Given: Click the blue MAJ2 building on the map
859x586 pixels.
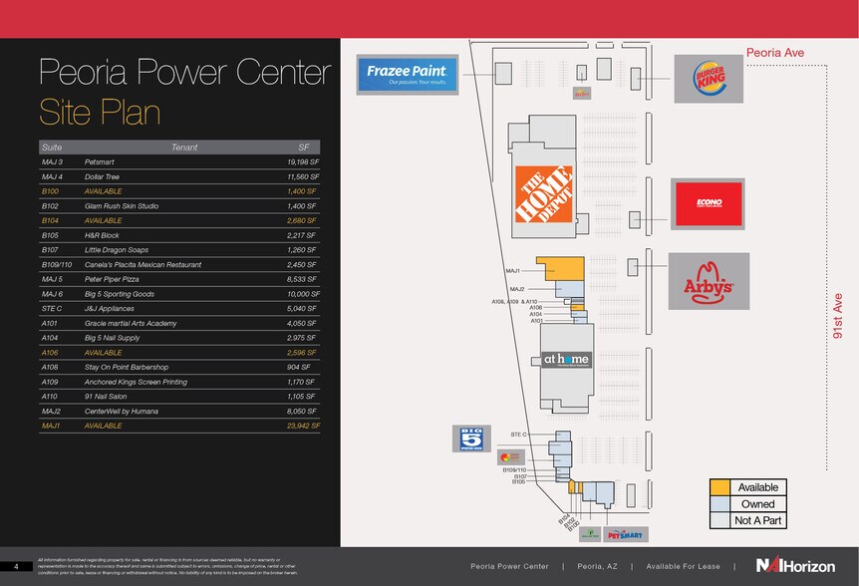Looking at the screenshot, I should pos(570,289).
